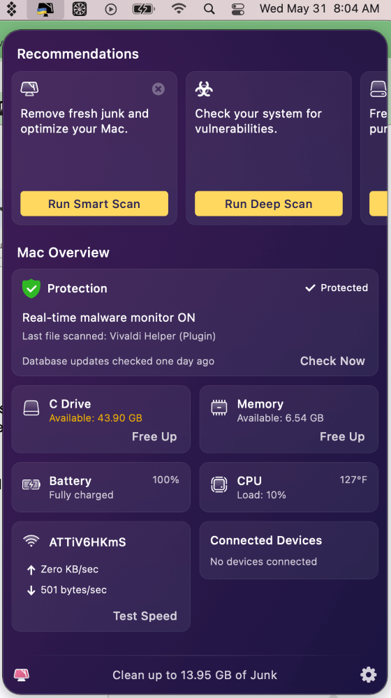Click the Battery charging icon in overview

pyautogui.click(x=31, y=484)
